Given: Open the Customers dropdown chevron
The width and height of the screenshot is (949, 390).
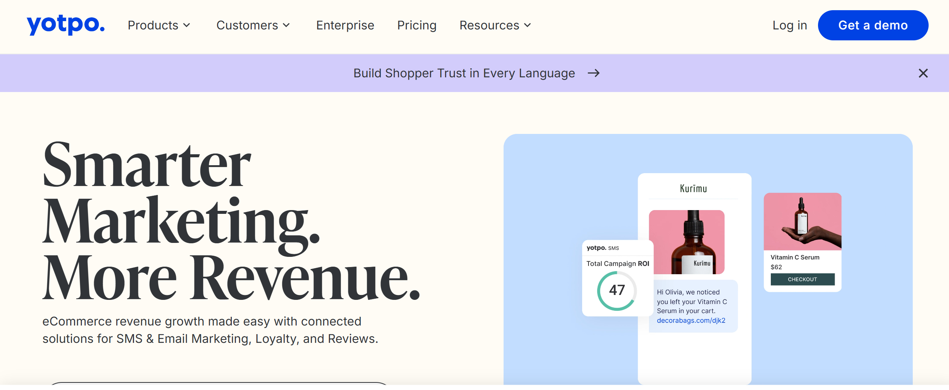Looking at the screenshot, I should [287, 25].
